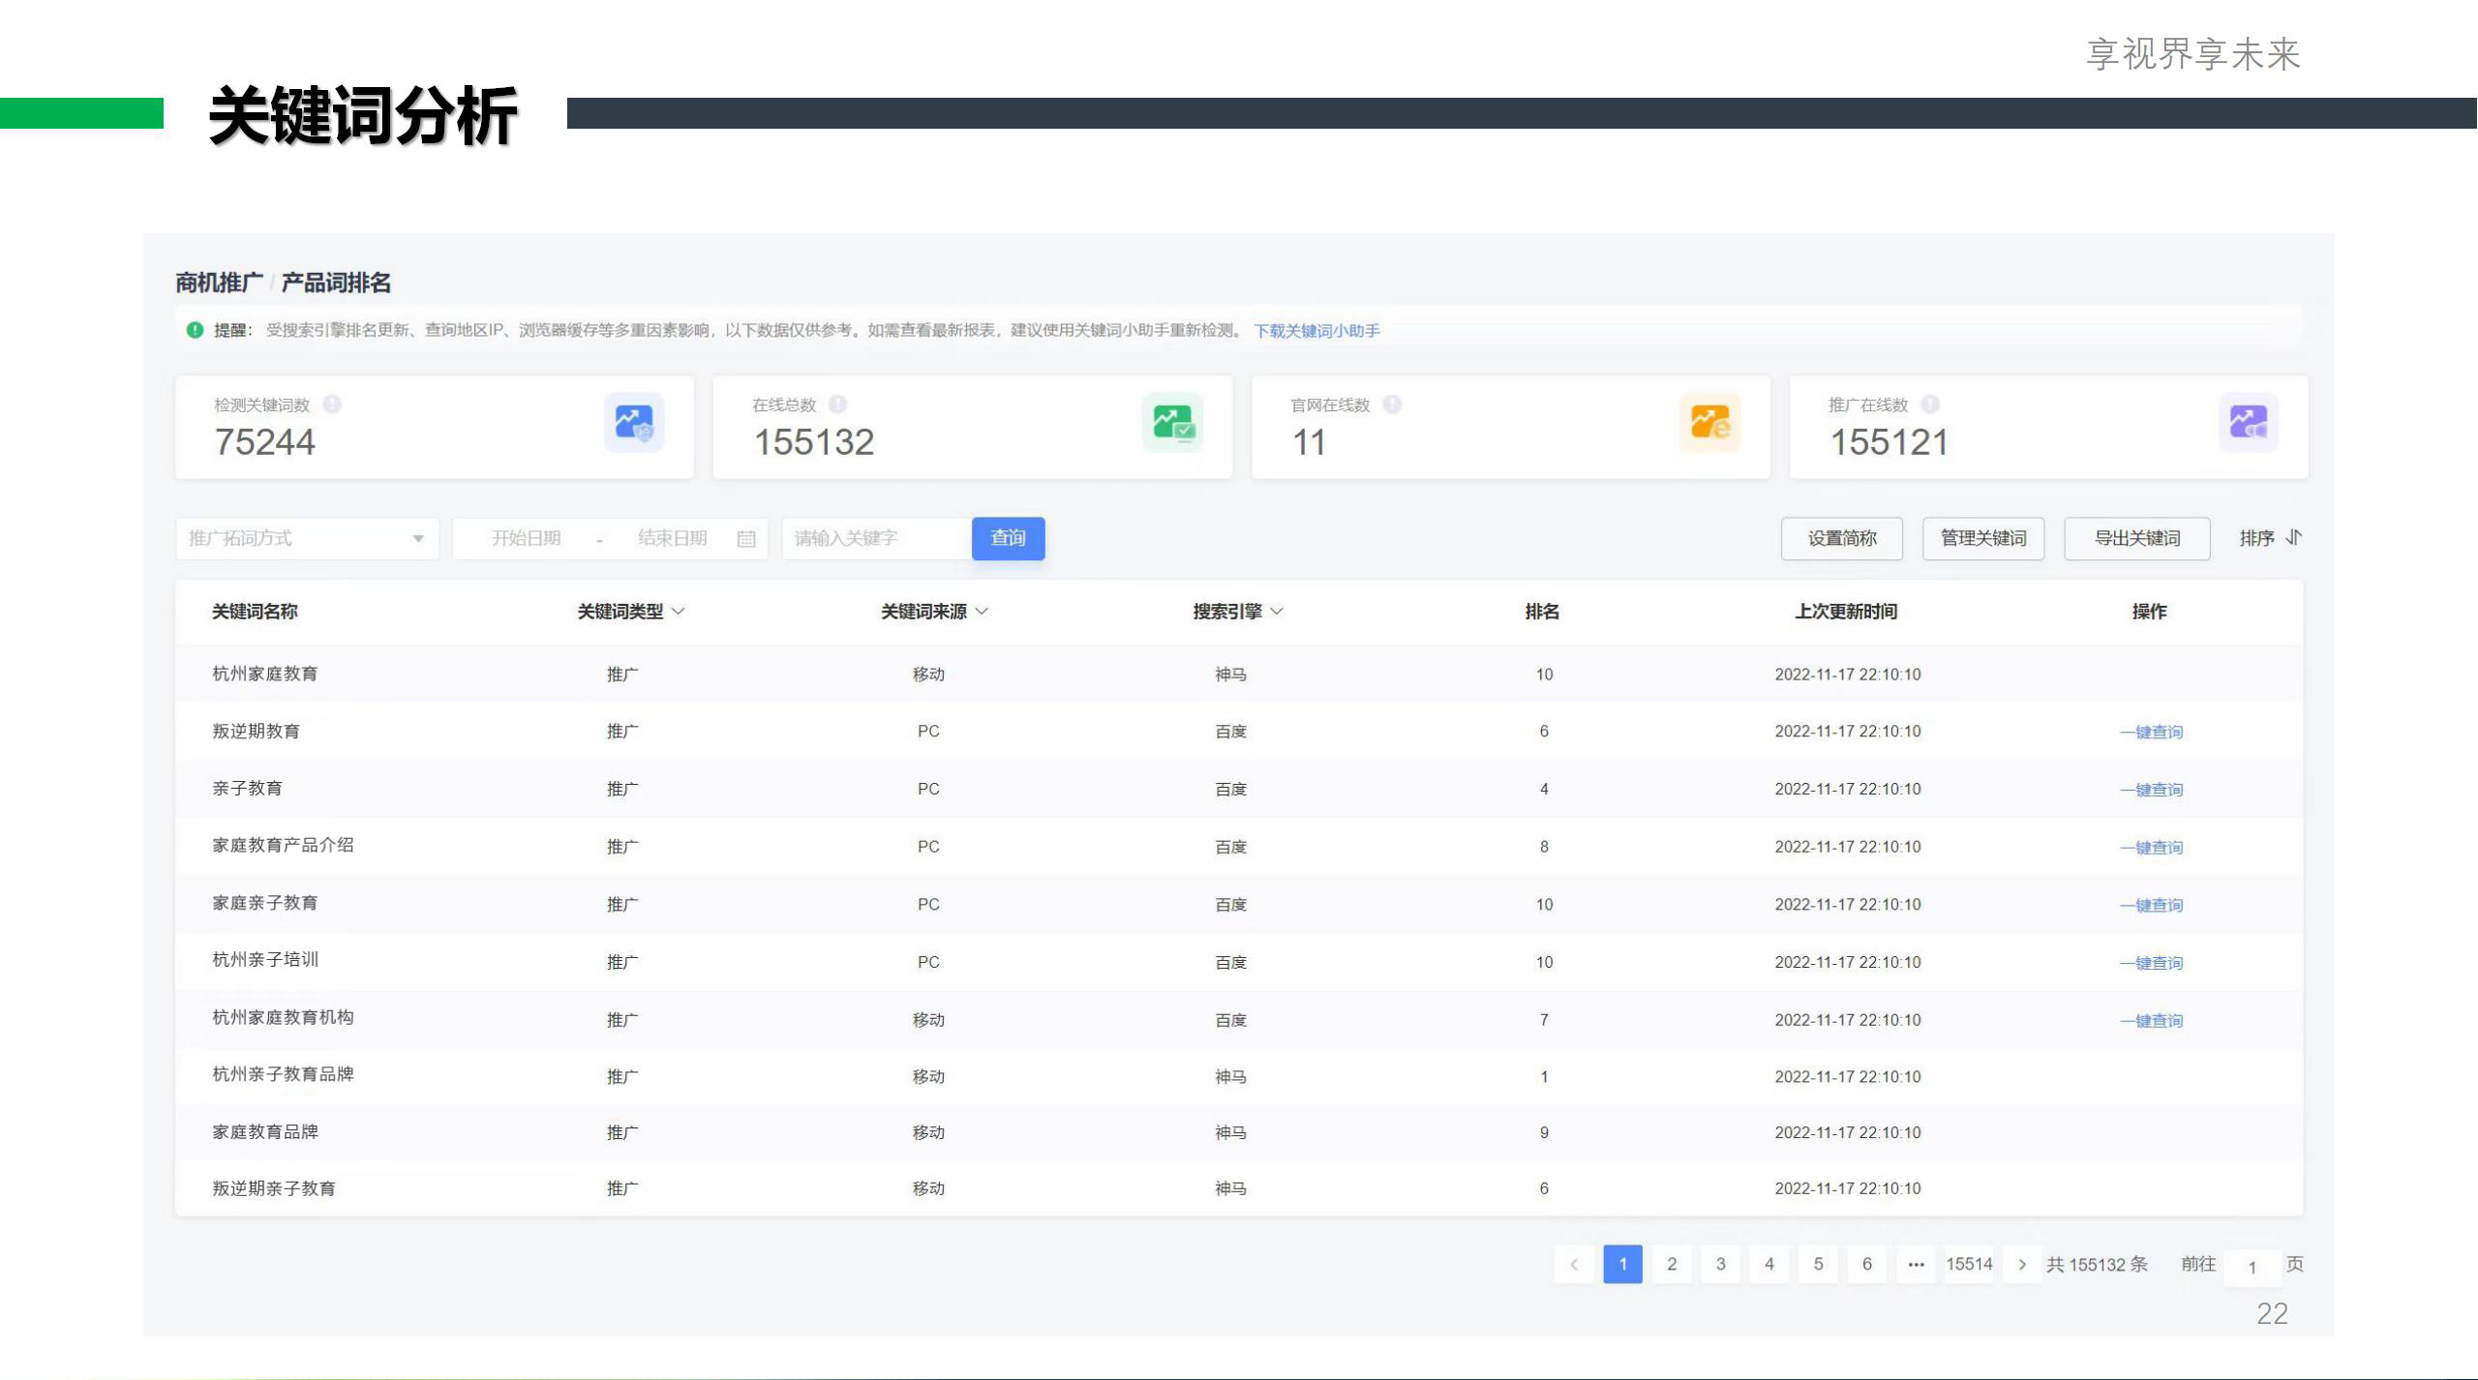Select page 3 in pagination
This screenshot has height=1380, width=2478.
1720,1265
